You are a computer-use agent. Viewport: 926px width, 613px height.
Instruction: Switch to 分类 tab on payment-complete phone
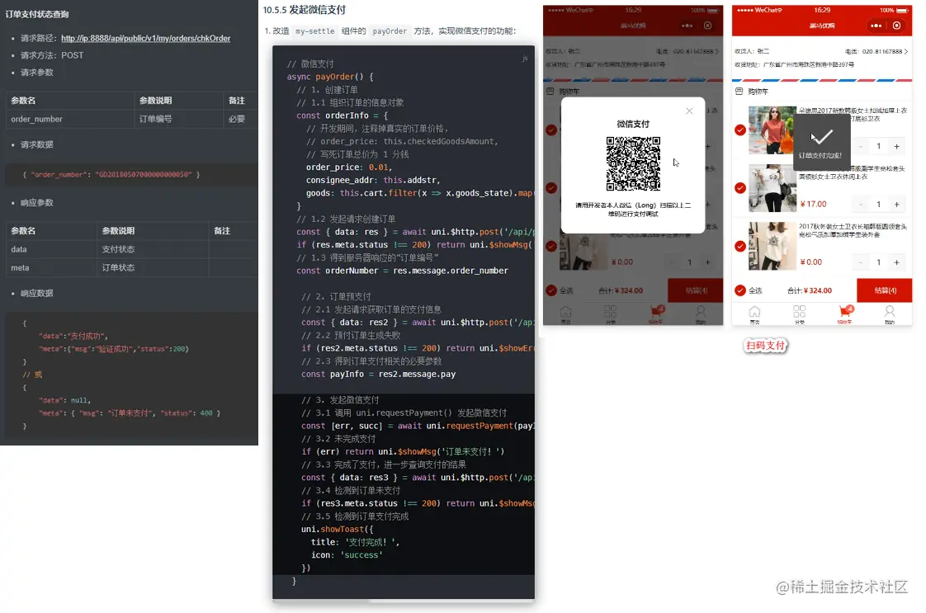coord(800,315)
